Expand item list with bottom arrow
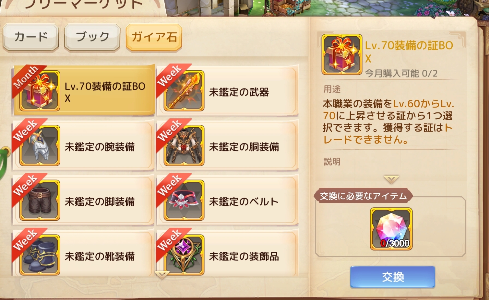Viewport: 489px width, 300px height. 162,275
